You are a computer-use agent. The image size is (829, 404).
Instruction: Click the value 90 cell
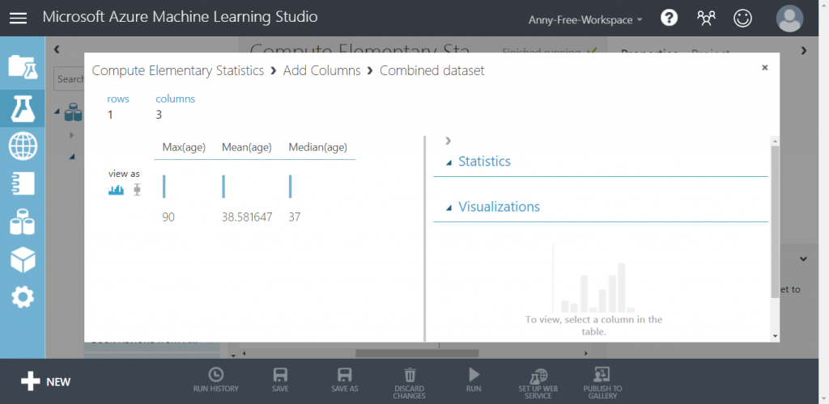tap(168, 217)
